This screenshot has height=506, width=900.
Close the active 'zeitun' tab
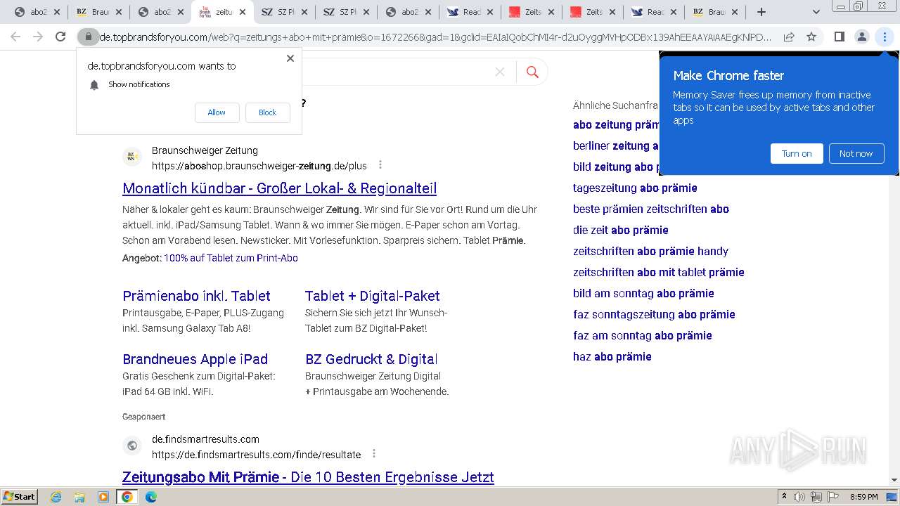(x=243, y=12)
